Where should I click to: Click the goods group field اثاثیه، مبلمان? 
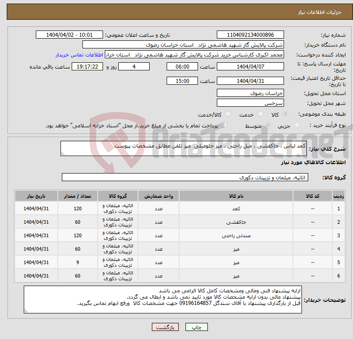pyautogui.click(x=185, y=177)
